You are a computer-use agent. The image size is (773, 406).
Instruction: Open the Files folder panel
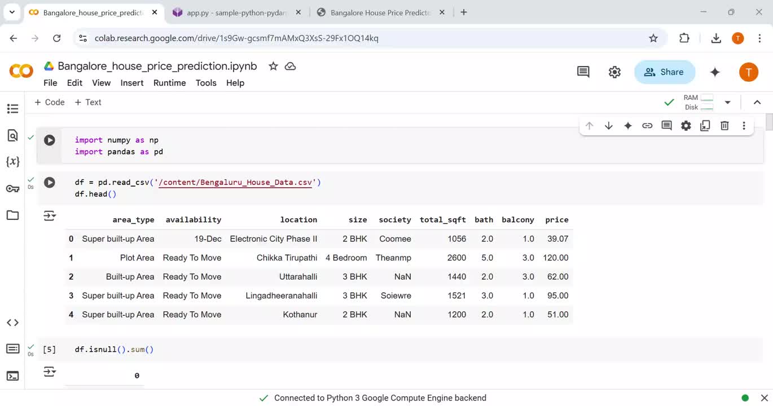click(x=12, y=215)
